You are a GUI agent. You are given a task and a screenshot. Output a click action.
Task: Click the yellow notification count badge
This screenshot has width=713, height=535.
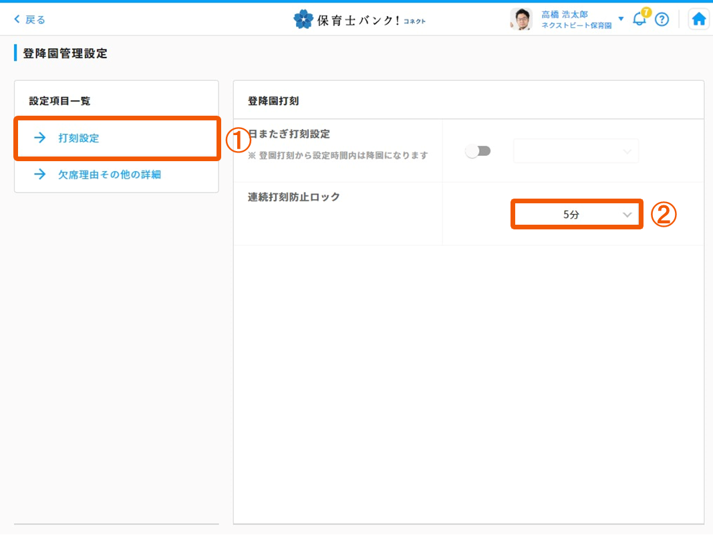[646, 12]
